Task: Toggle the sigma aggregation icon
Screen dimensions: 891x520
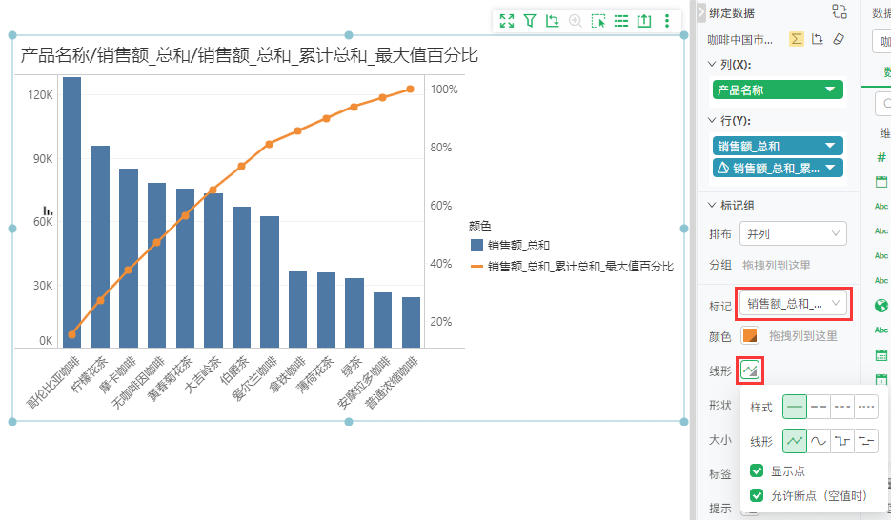Action: point(796,39)
